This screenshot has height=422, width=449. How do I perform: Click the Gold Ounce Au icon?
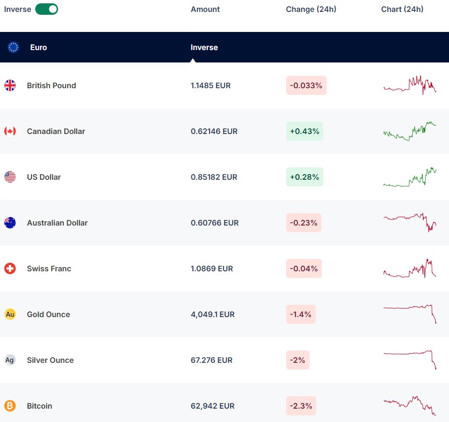[x=10, y=314]
